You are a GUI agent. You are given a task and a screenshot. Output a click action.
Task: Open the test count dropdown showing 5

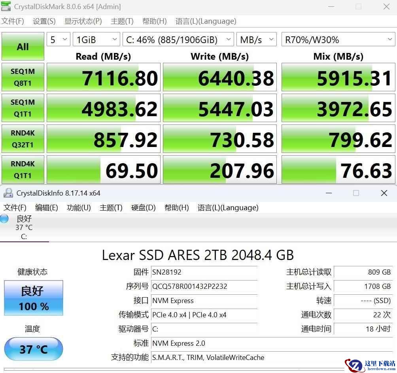(x=59, y=40)
